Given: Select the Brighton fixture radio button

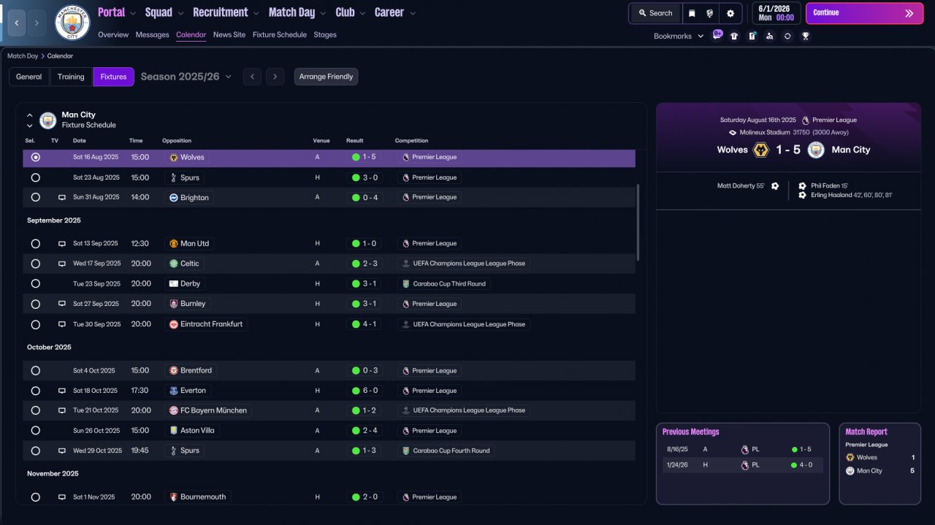Looking at the screenshot, I should [x=36, y=197].
